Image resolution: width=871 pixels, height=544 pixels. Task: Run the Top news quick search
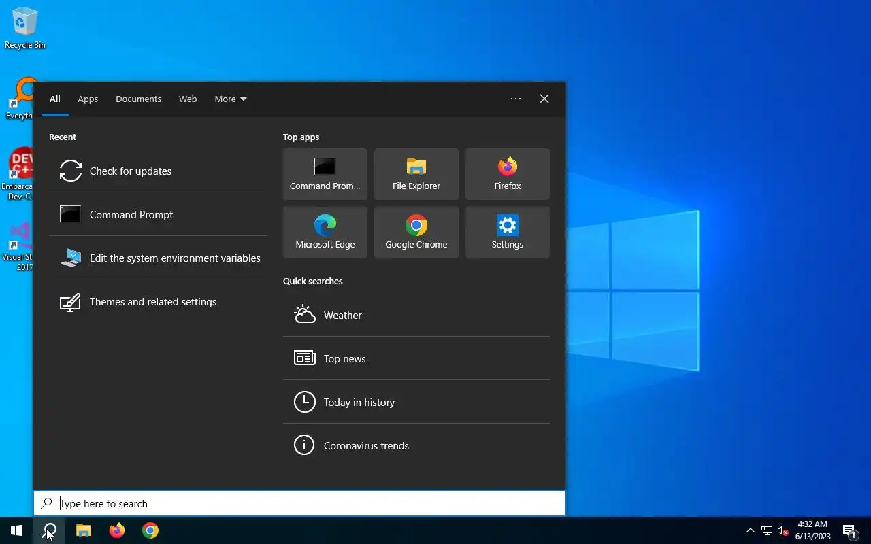(x=416, y=358)
